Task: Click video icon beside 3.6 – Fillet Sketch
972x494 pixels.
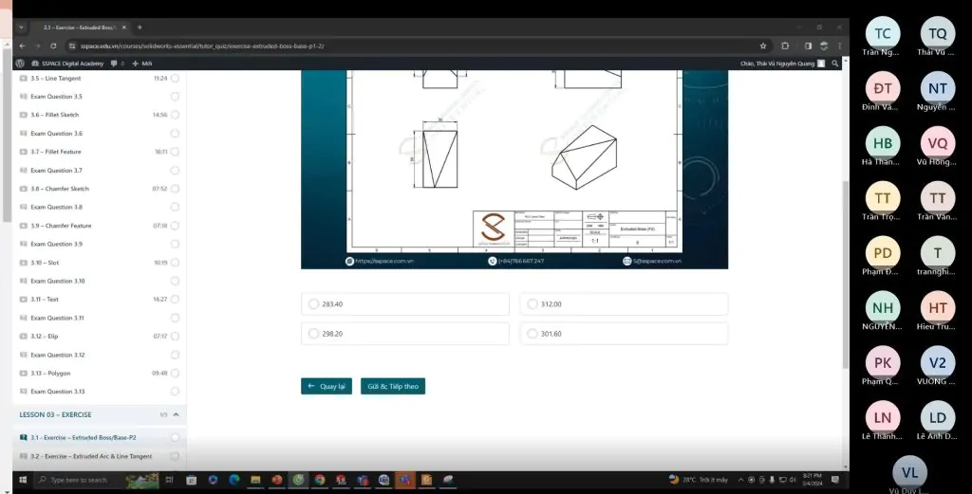Action: (24, 115)
